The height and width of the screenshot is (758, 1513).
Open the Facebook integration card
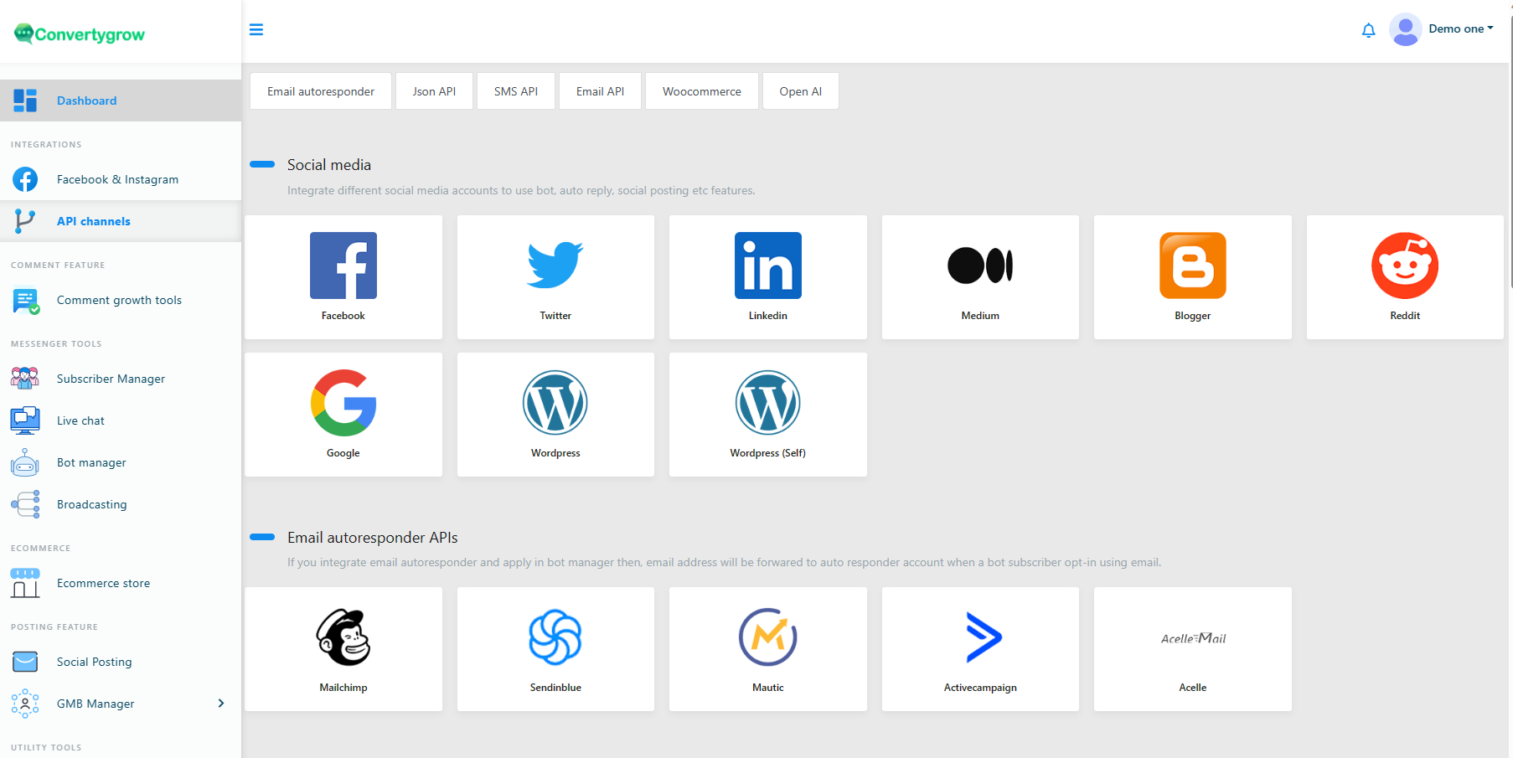pyautogui.click(x=343, y=277)
